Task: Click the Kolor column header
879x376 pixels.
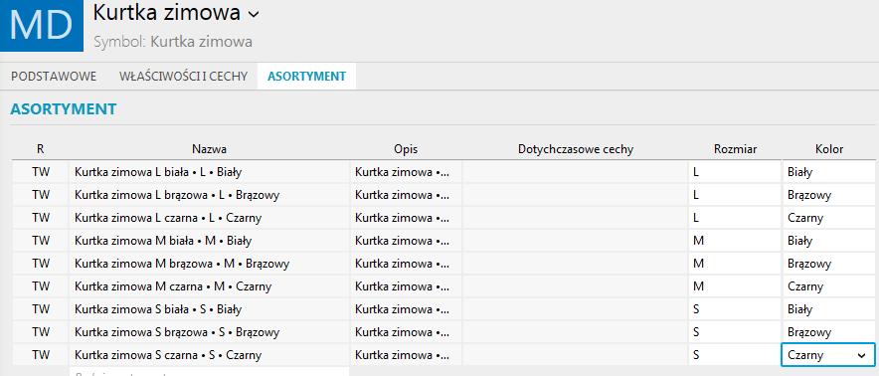Action: pyautogui.click(x=829, y=149)
